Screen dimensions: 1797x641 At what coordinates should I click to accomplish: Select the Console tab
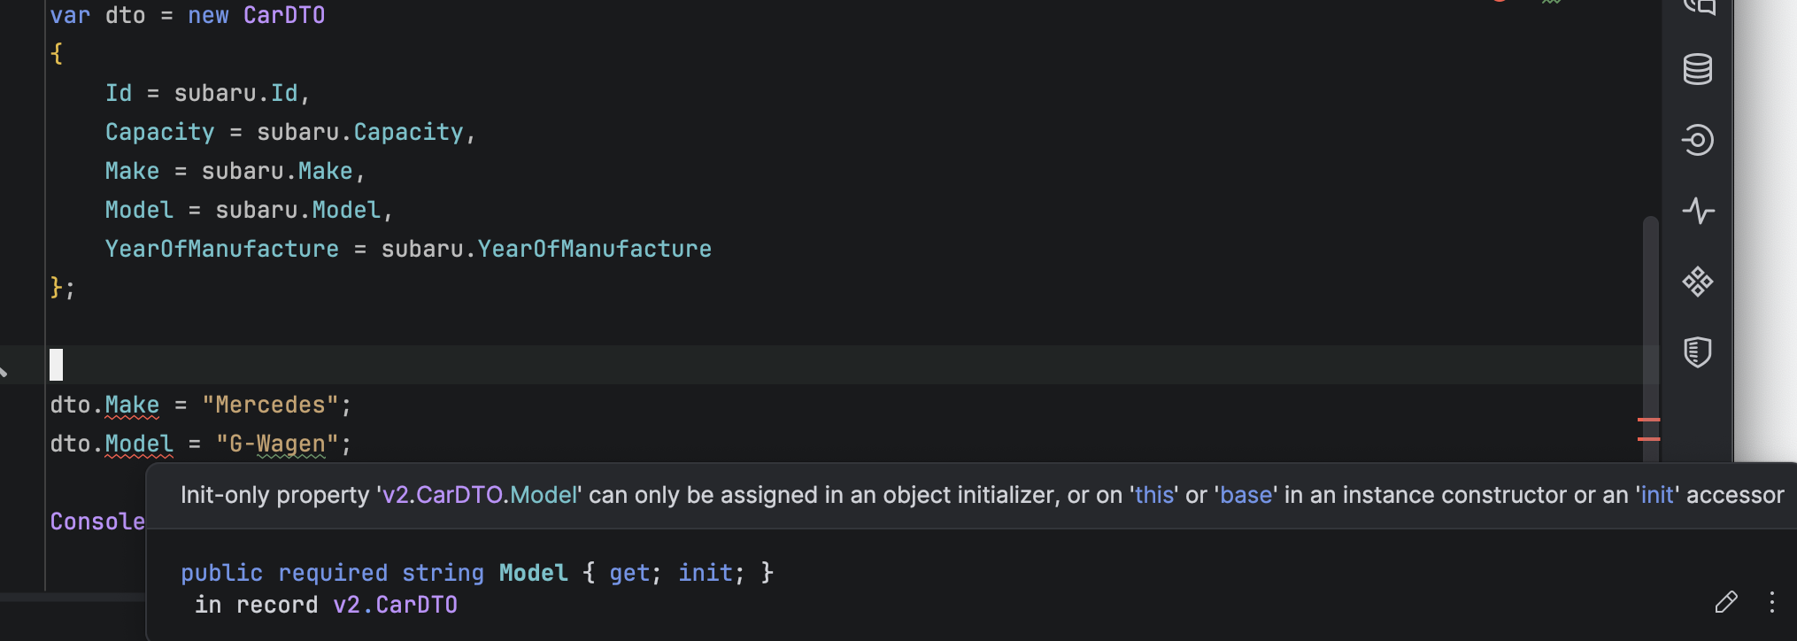tap(97, 521)
